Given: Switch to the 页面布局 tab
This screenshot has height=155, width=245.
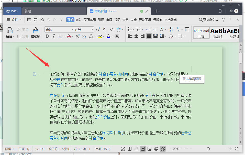Looking at the screenshot, I should click(x=90, y=20).
